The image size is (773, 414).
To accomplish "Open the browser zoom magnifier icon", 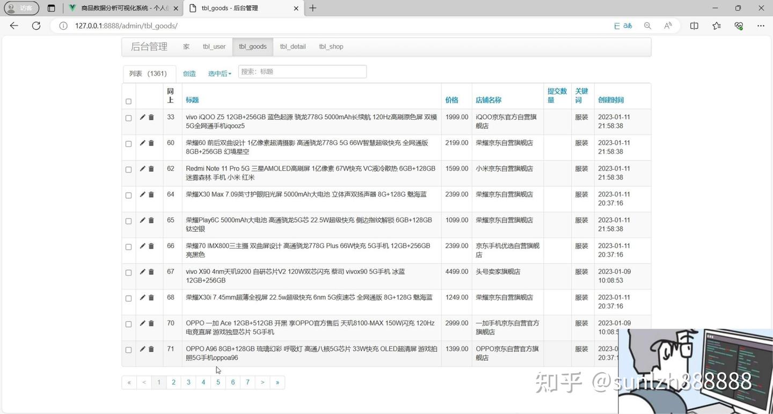I will coord(647,26).
